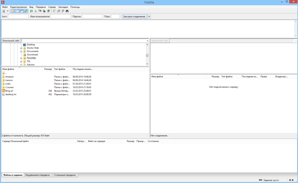The image size is (298, 183).
Task: Select the Lenovo folder in the file list
Action: 8,80
